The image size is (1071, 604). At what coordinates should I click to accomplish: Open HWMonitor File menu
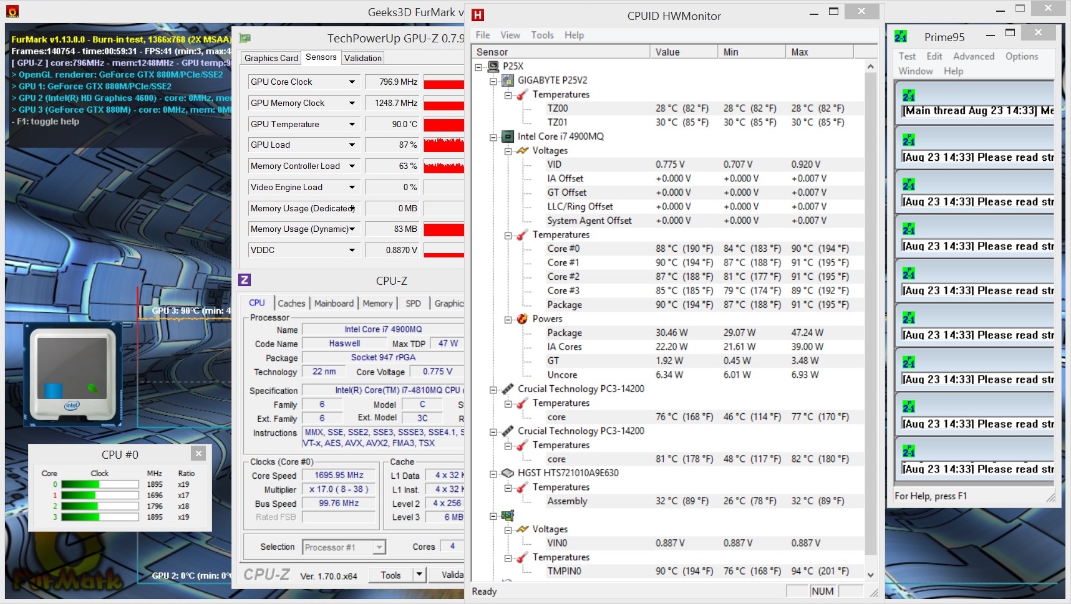[483, 35]
